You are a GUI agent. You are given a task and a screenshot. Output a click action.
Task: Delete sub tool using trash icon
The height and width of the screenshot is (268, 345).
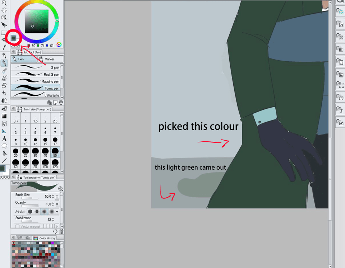[61, 102]
